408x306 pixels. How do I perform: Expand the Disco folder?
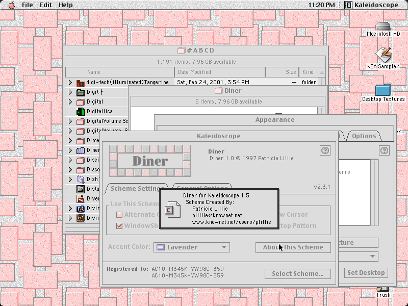coord(70,170)
